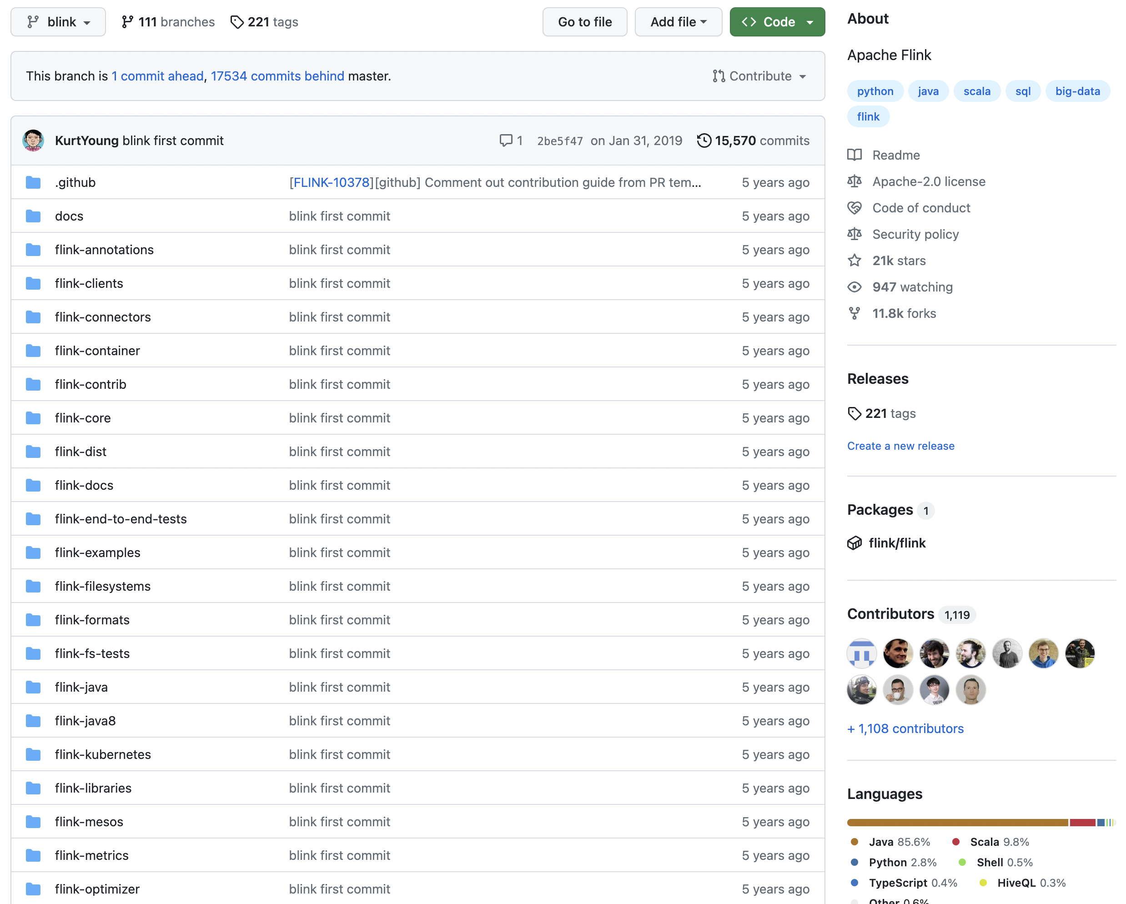1126x904 pixels.
Task: Open the flink-clients folder icon
Action: click(x=33, y=284)
